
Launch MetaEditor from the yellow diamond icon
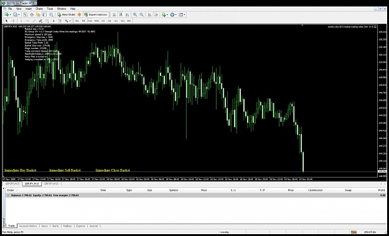(80, 15)
